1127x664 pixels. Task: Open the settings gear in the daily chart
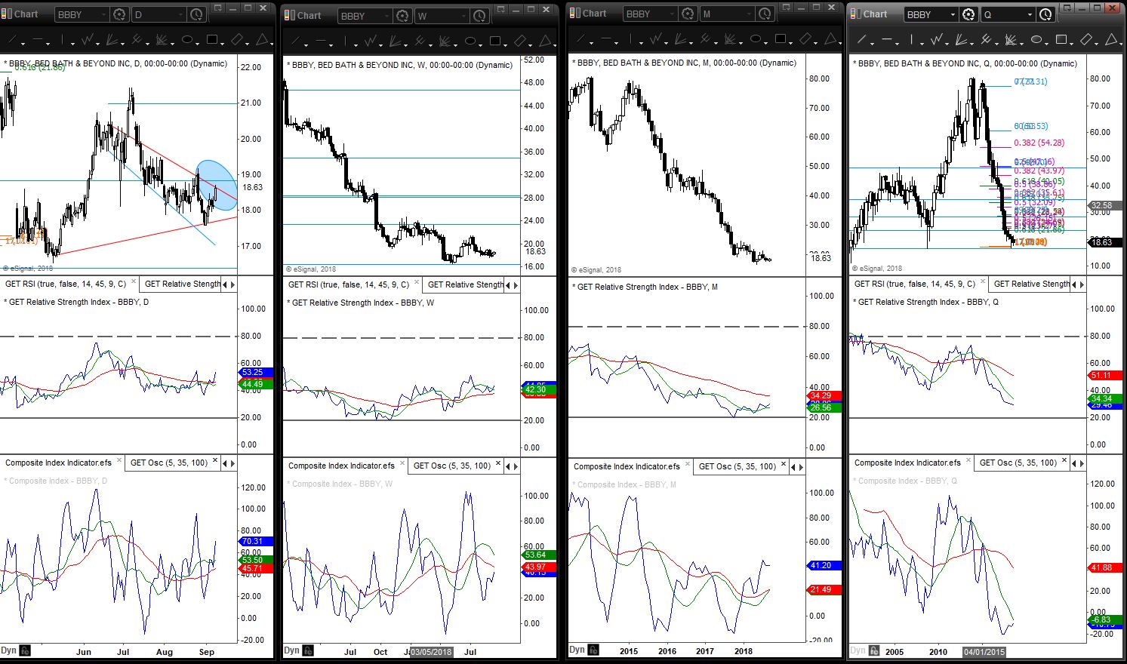[119, 14]
